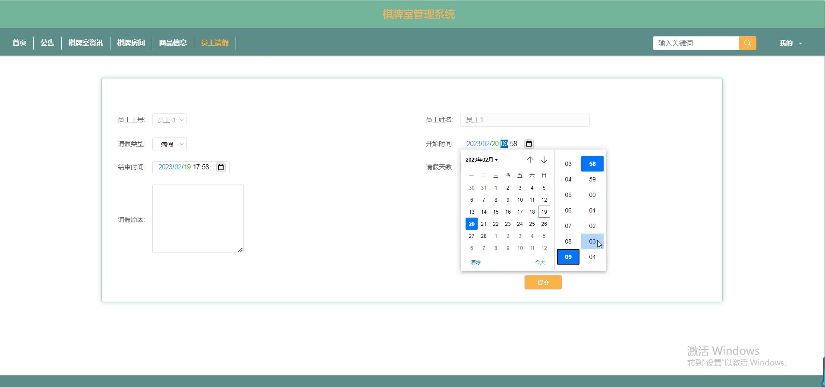
Task: Click the 输入关键词 search field
Action: 696,43
